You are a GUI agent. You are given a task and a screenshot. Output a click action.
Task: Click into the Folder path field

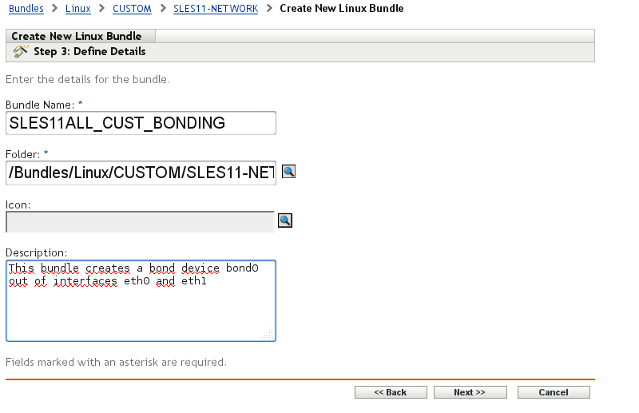pos(141,173)
